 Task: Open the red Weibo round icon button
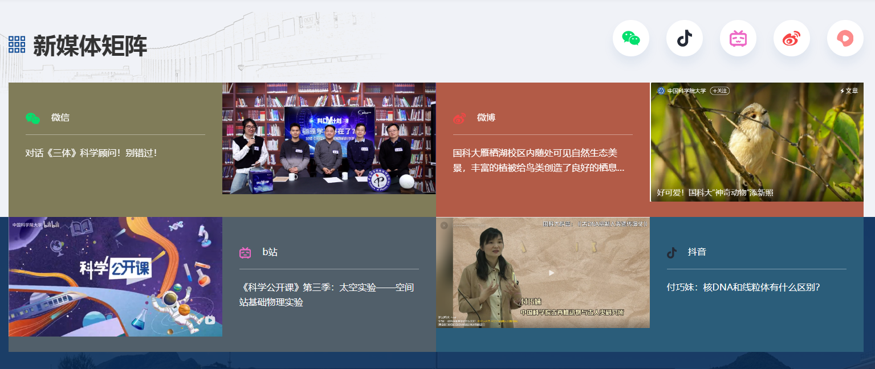(x=791, y=38)
